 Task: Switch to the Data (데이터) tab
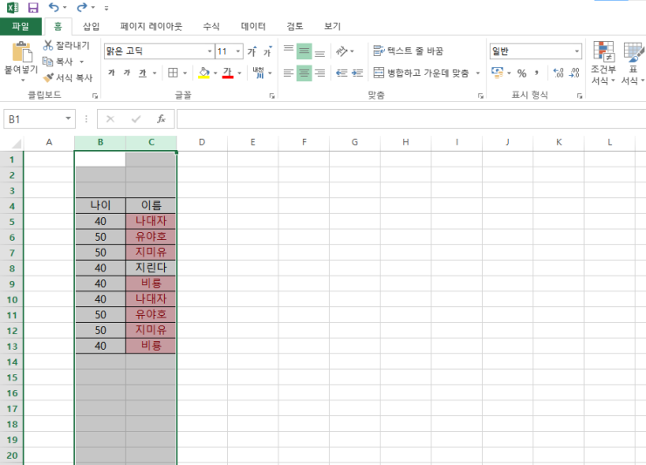click(253, 26)
